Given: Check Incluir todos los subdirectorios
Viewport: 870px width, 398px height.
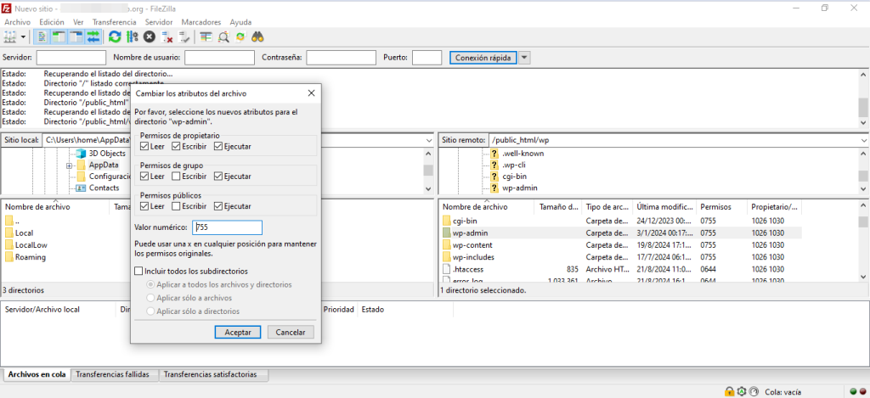Looking at the screenshot, I should [x=138, y=272].
